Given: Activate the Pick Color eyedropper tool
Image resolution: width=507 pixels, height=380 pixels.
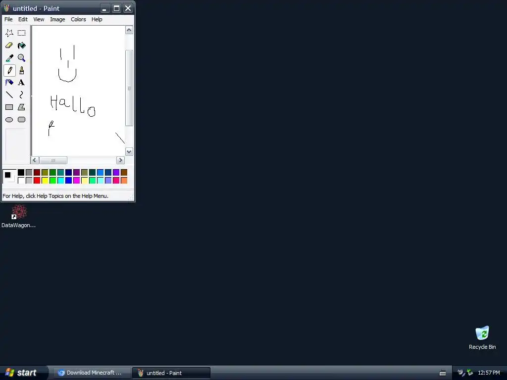Looking at the screenshot, I should (9, 58).
